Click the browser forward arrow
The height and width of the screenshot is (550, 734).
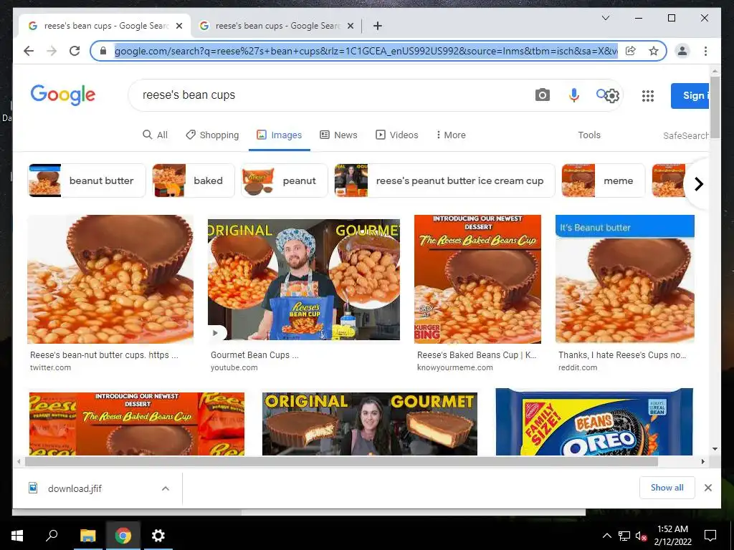52,51
